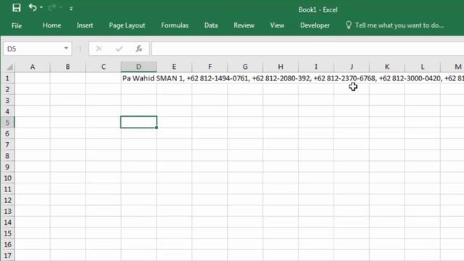Select column H header
Image resolution: width=464 pixels, height=261 pixels.
281,67
